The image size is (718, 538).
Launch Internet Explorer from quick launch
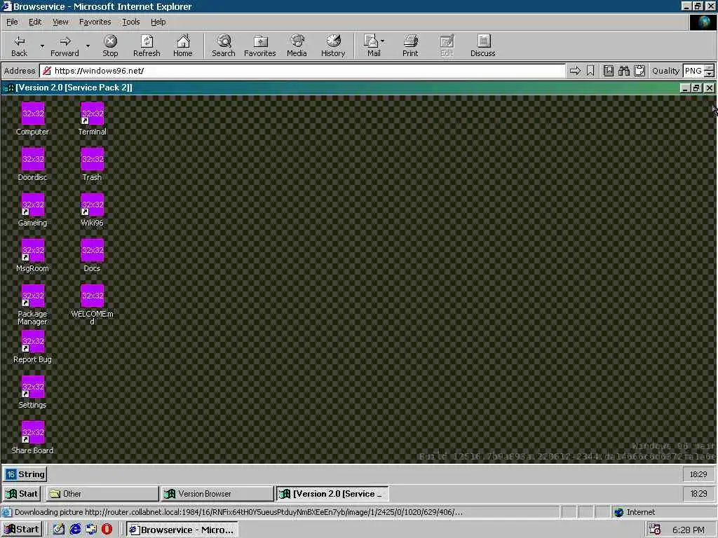pyautogui.click(x=75, y=530)
